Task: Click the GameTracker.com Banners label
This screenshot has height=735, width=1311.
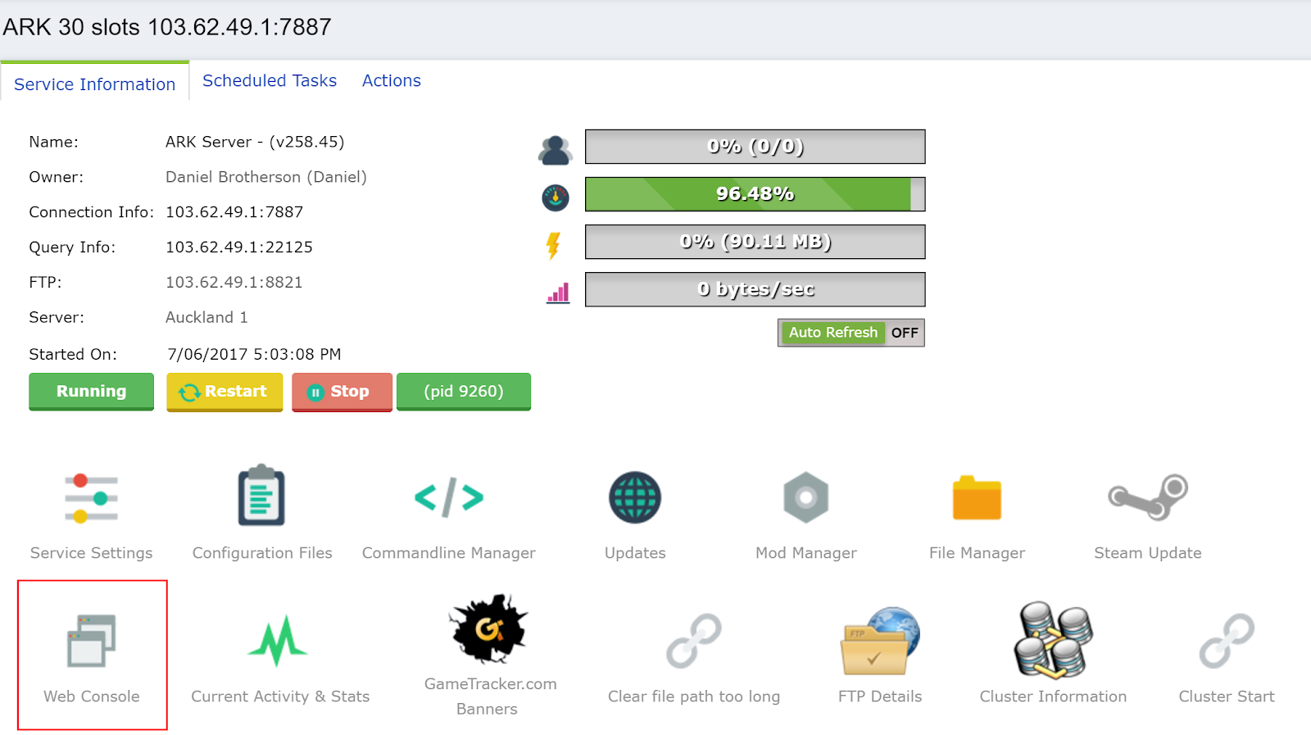Action: 490,696
